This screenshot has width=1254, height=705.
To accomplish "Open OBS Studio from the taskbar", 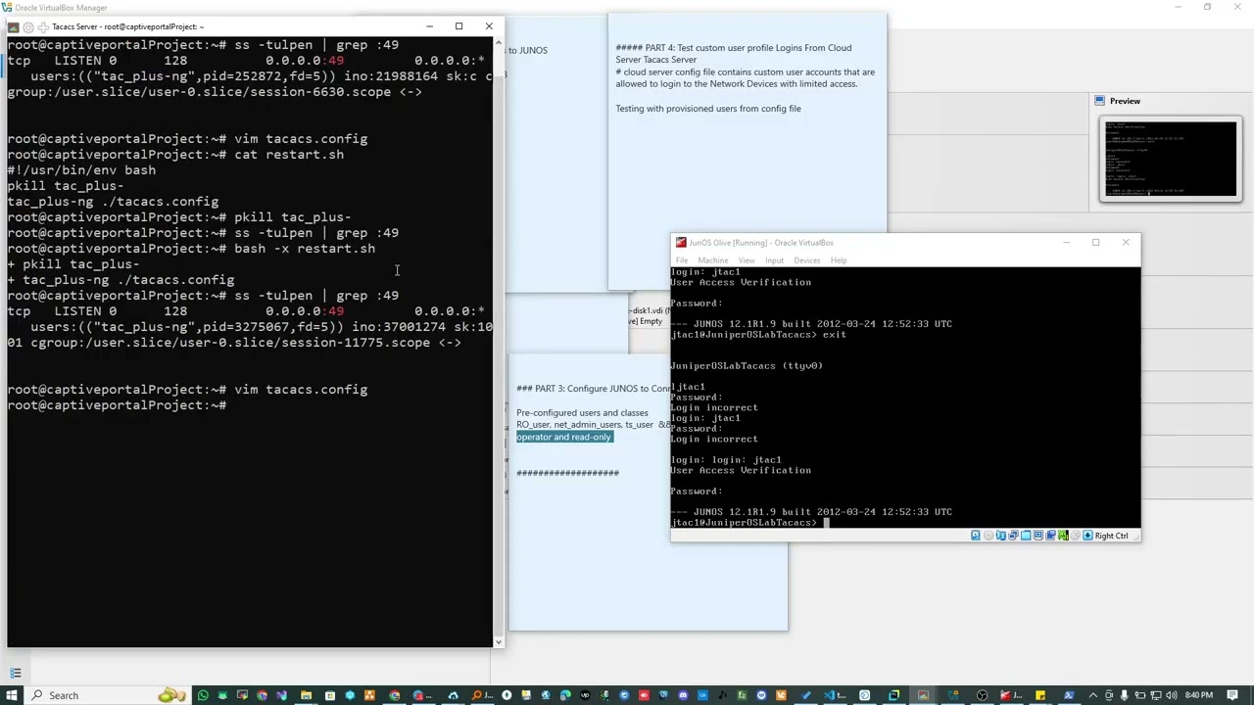I will click(x=982, y=695).
